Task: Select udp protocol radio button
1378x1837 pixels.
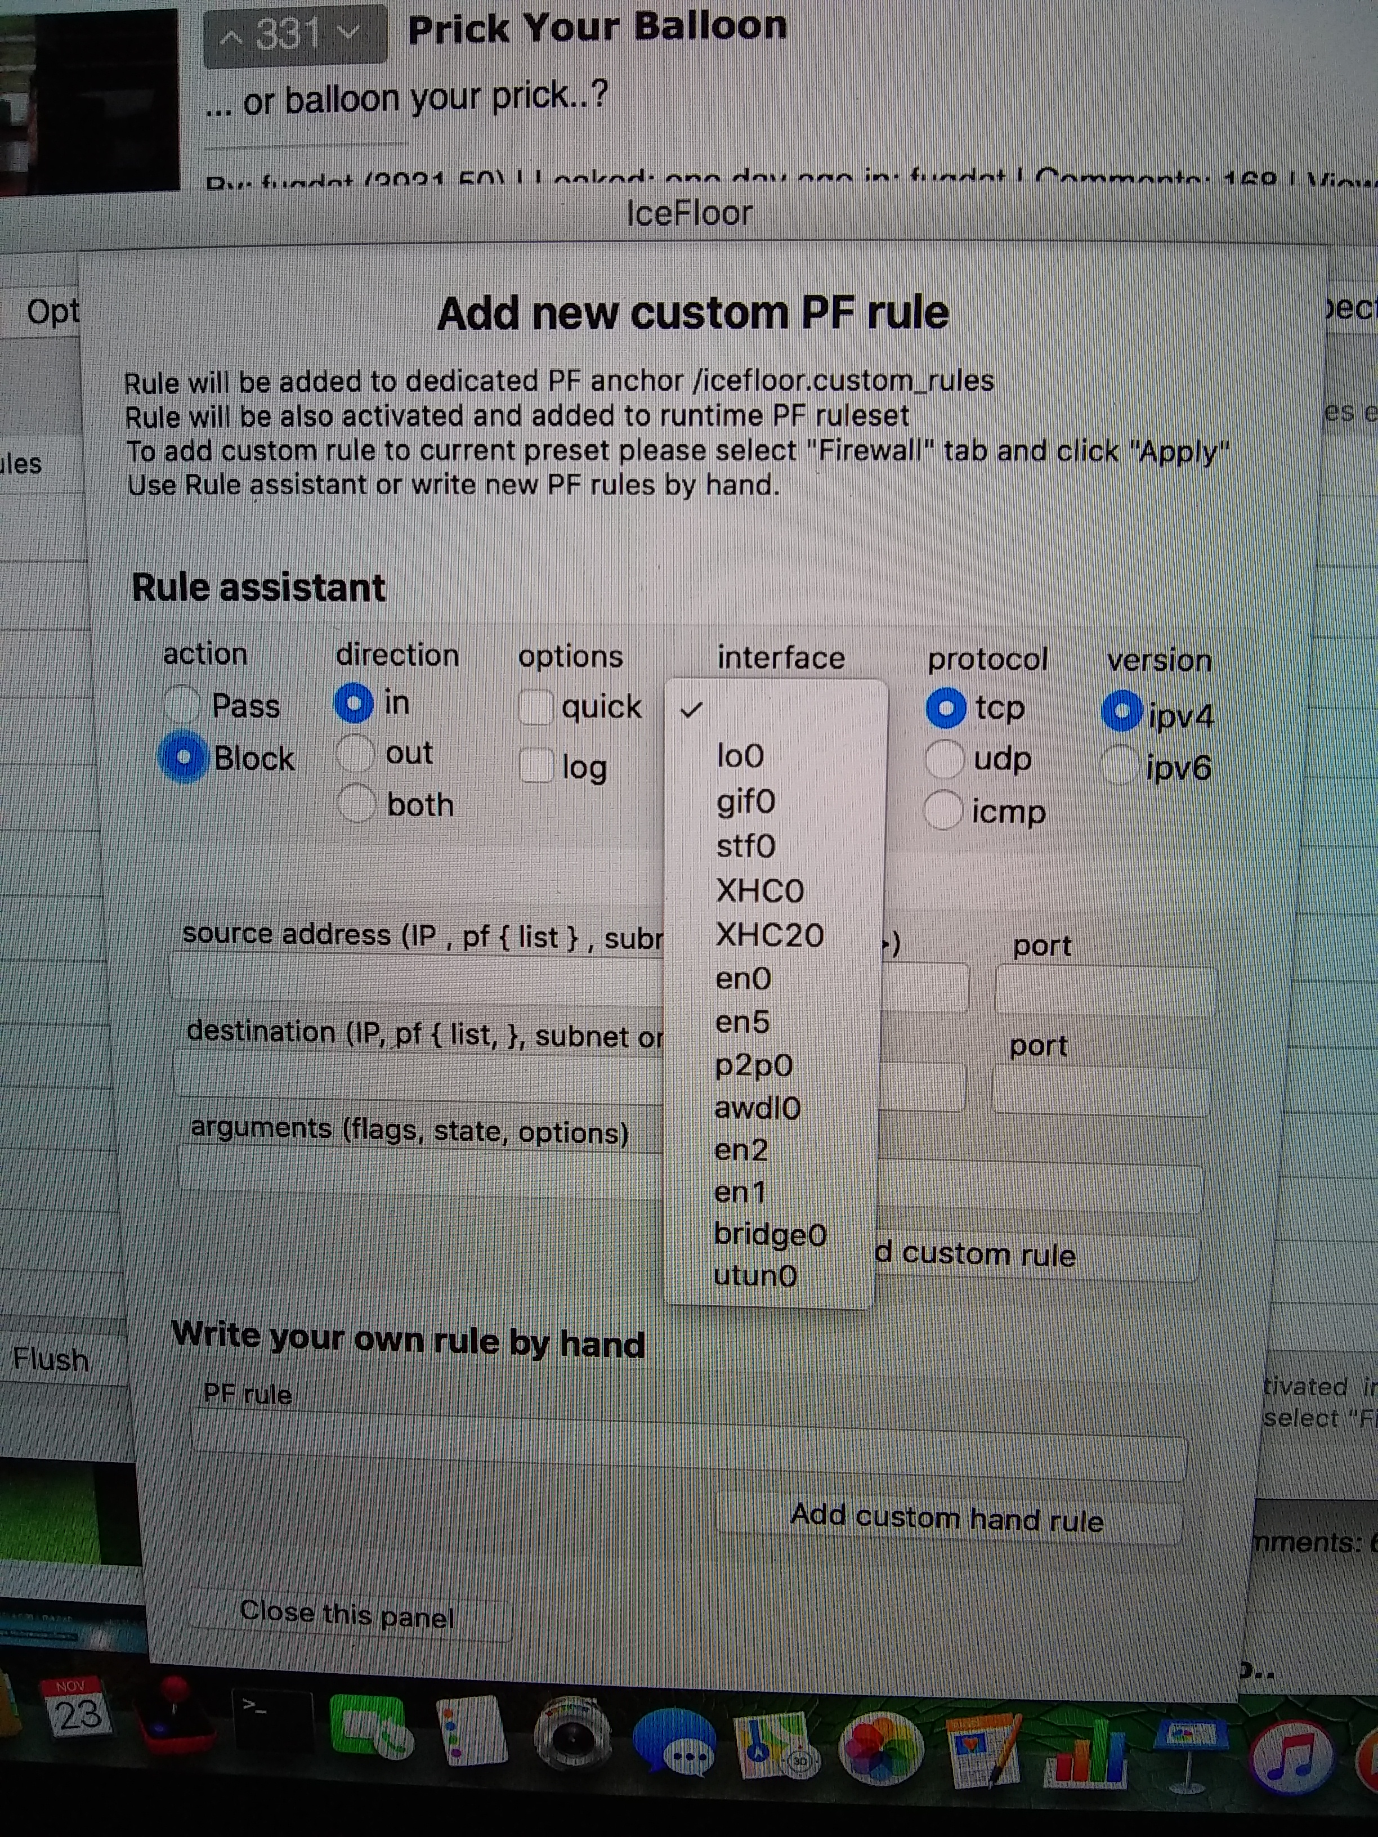Action: click(943, 758)
